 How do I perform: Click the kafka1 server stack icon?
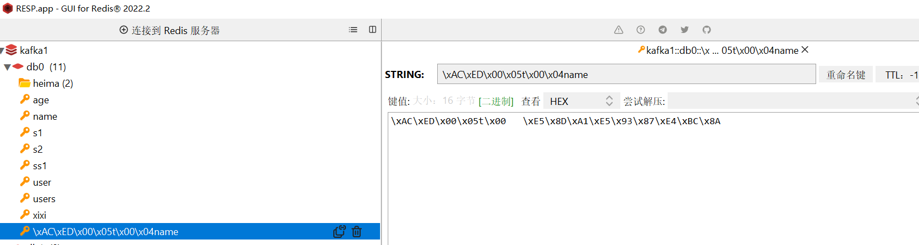point(12,50)
